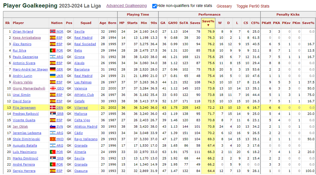The height and width of the screenshot is (175, 316).
Task: Click Toggle Per90 Stats
Action: click(x=253, y=6)
